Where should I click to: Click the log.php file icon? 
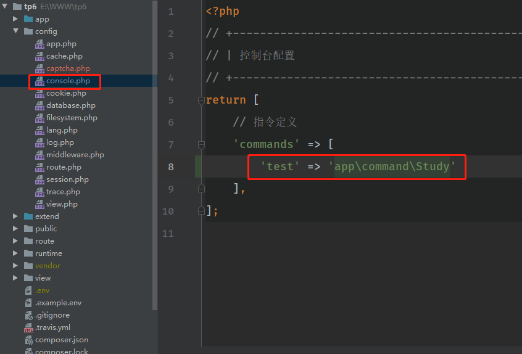(x=39, y=142)
